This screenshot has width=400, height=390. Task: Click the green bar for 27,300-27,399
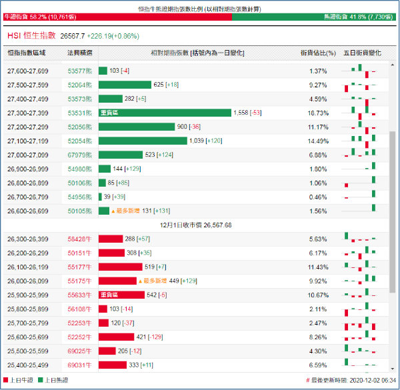(165, 113)
